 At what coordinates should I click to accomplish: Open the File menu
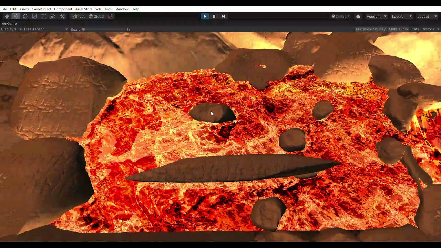(x=4, y=9)
